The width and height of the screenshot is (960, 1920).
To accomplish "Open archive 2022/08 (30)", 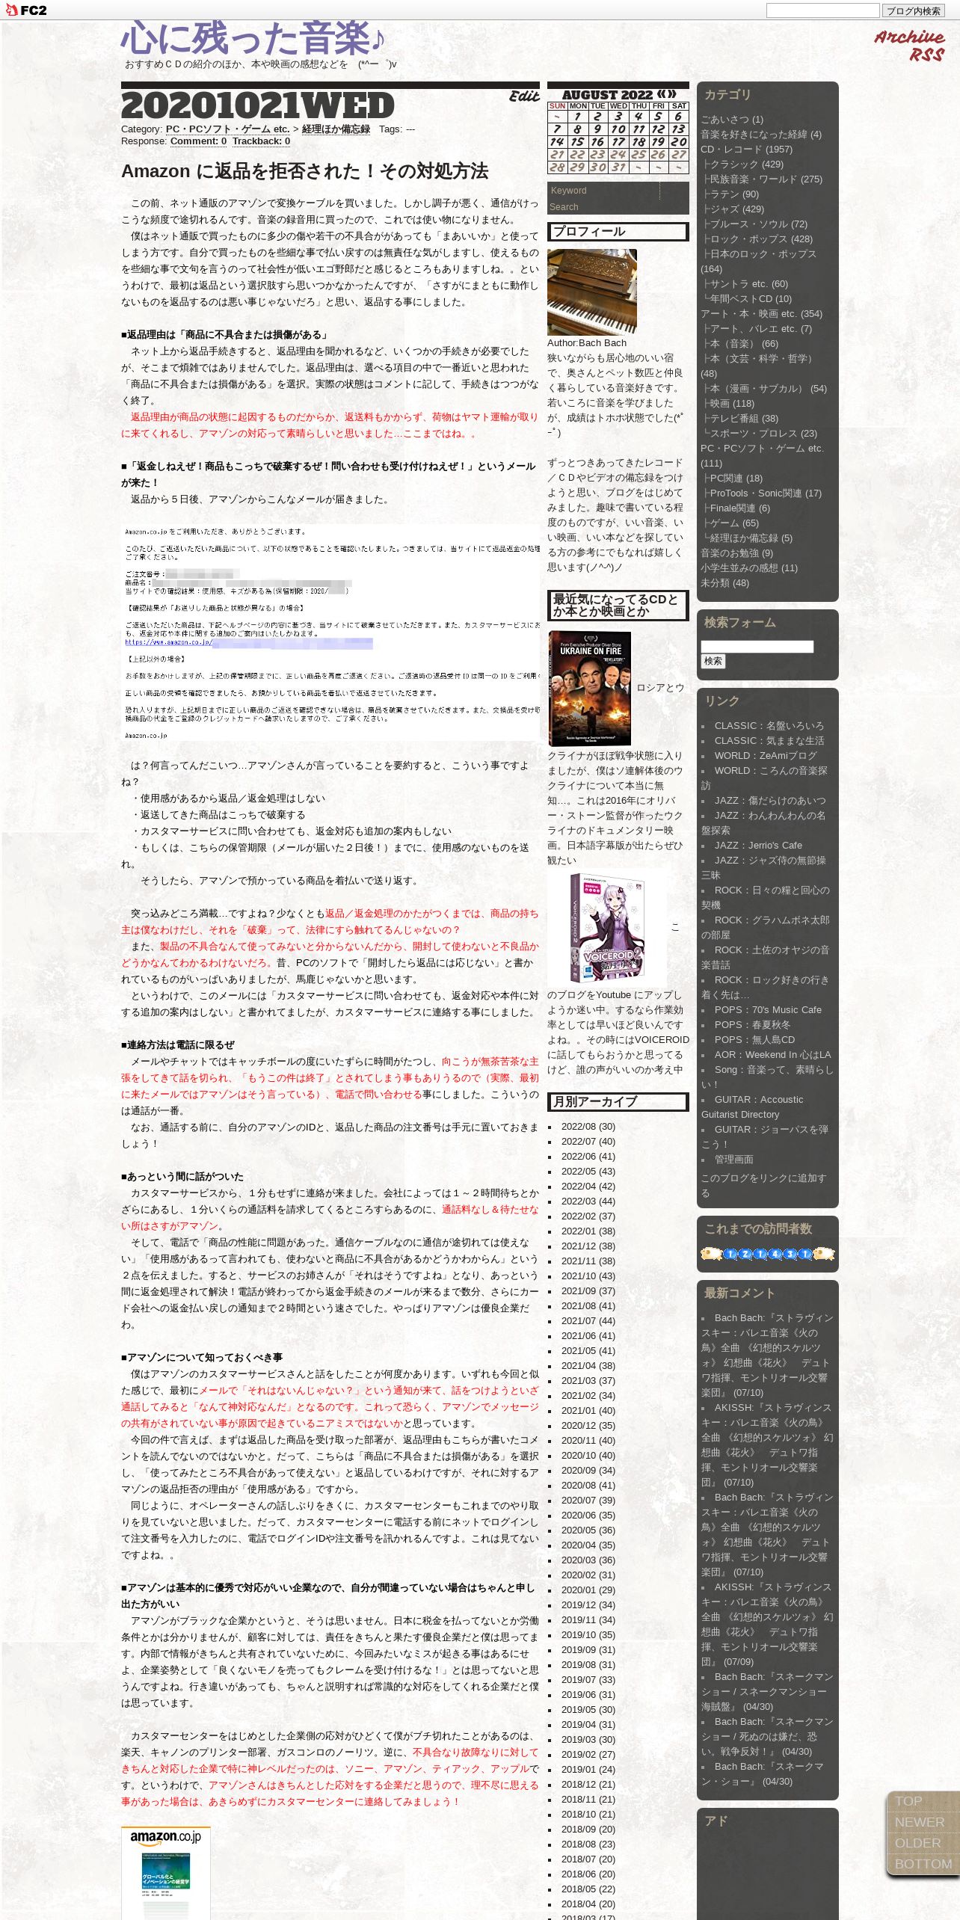I will coord(588,1127).
